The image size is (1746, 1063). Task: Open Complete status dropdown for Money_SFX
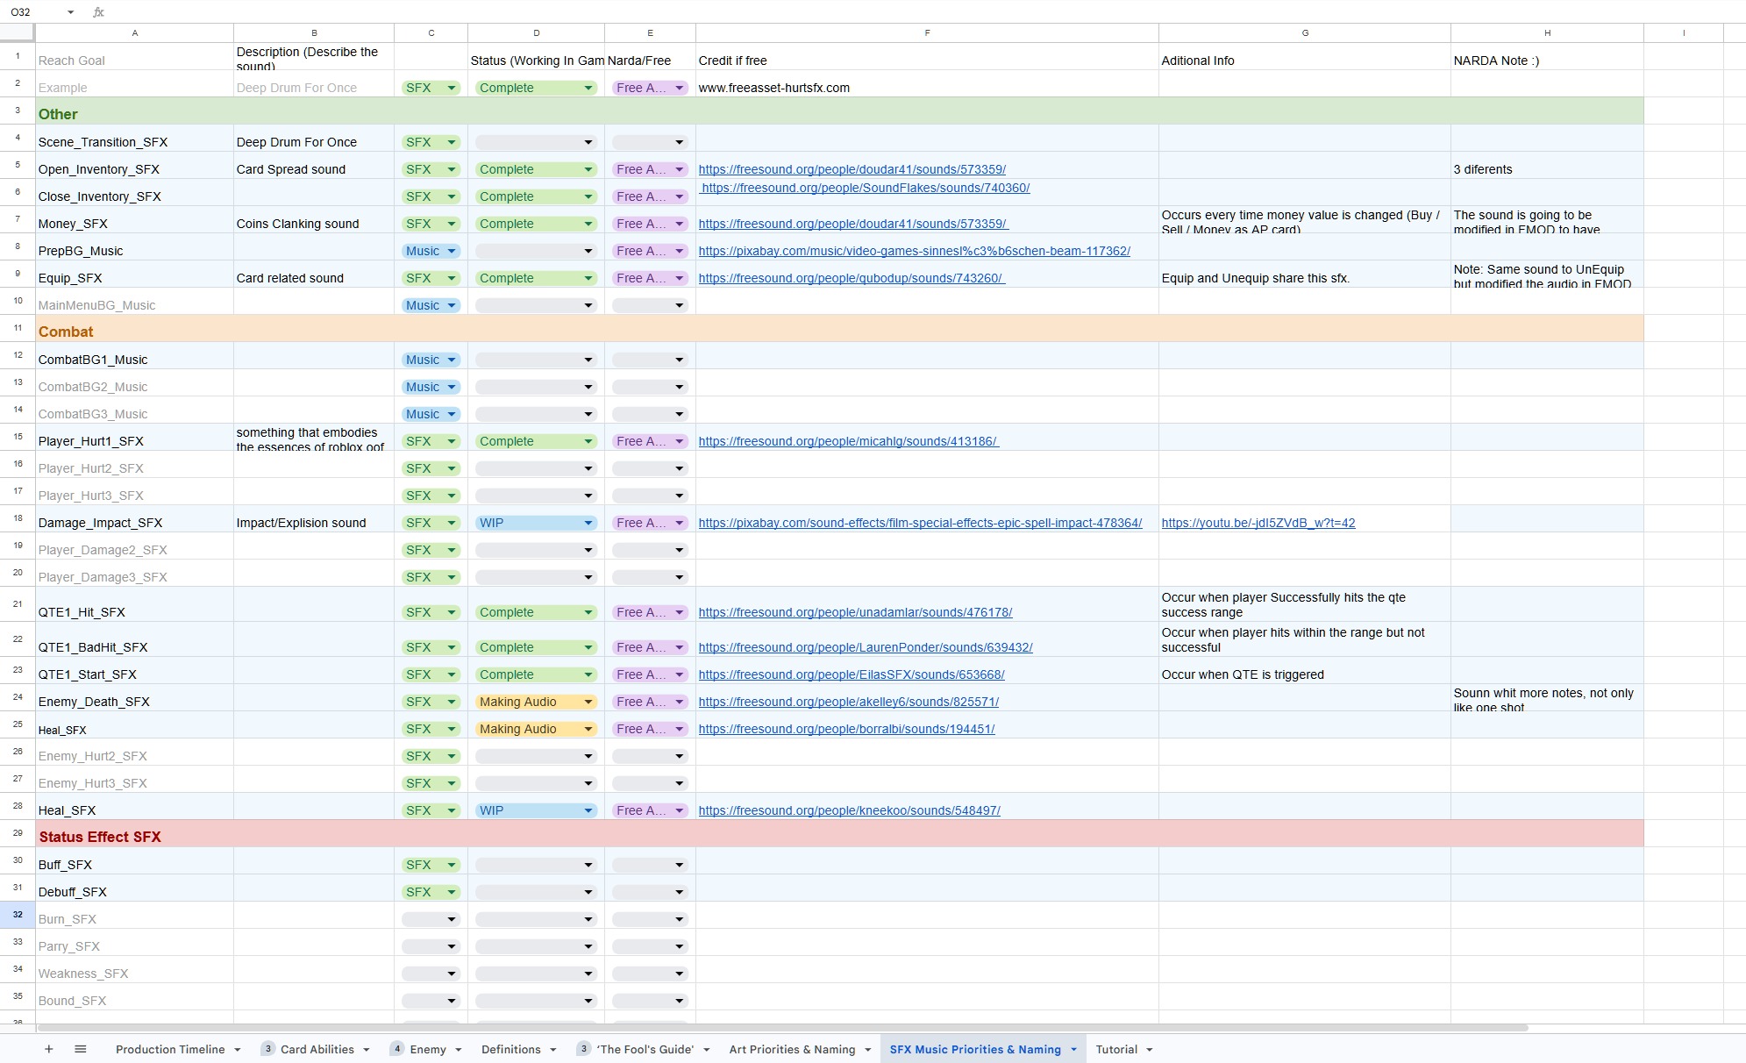[536, 224]
